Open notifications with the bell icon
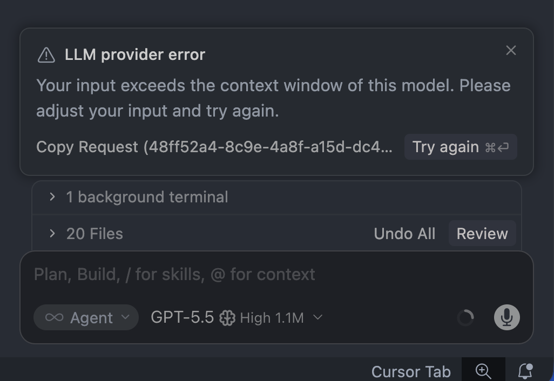Image resolution: width=554 pixels, height=381 pixels. point(525,371)
